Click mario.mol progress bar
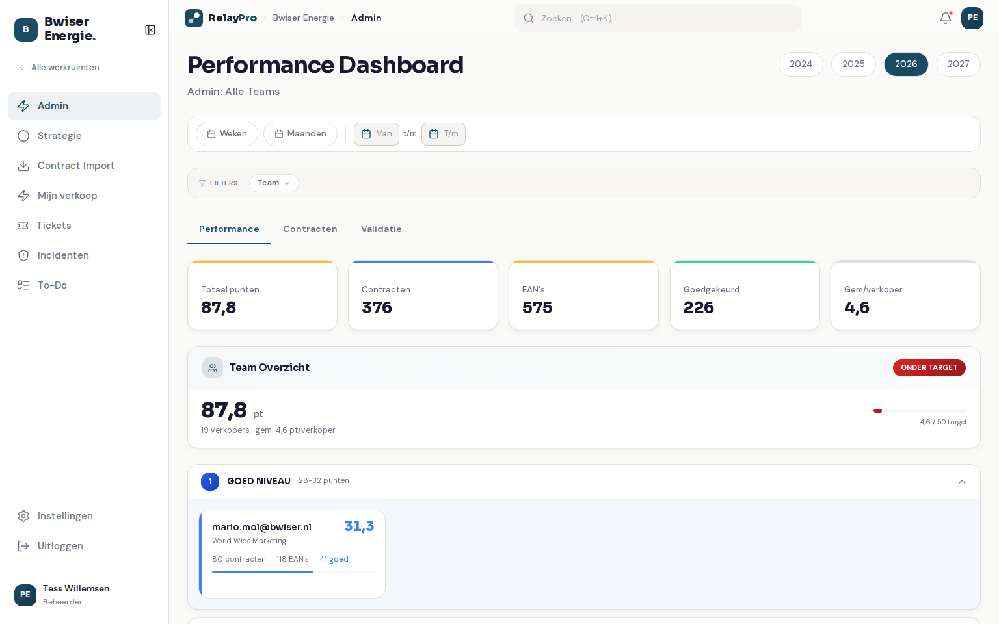 click(293, 572)
